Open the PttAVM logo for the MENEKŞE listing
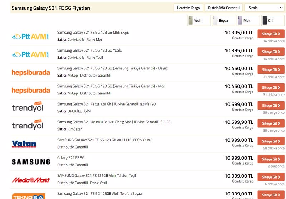Image resolution: width=286 pixels, height=199 pixels. click(x=30, y=37)
